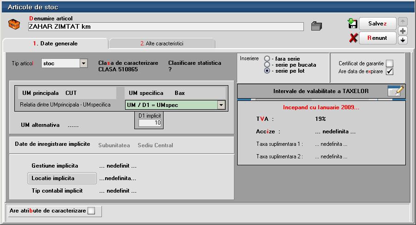
Task: Click the UM specifica Bax value
Action: 180,93
